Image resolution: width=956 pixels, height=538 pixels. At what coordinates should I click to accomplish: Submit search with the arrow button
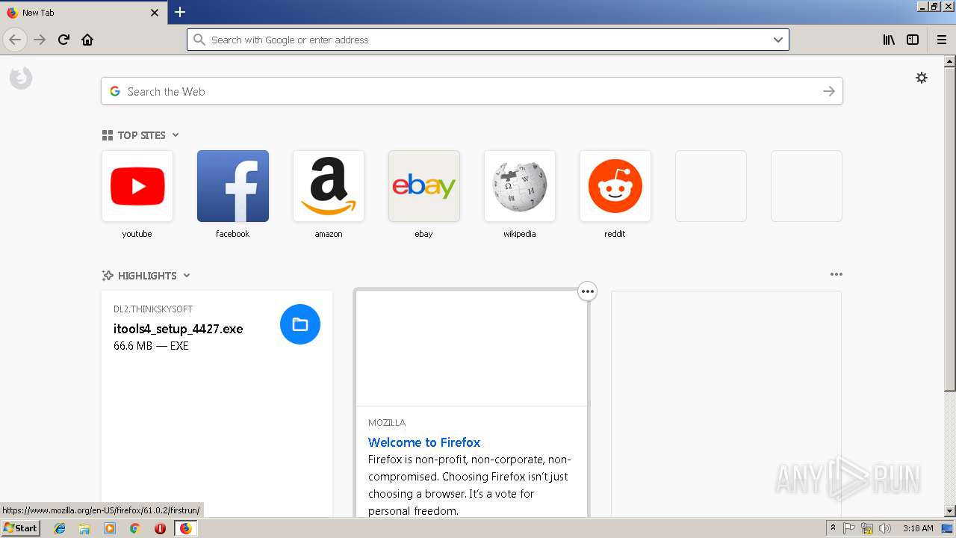[x=828, y=91]
